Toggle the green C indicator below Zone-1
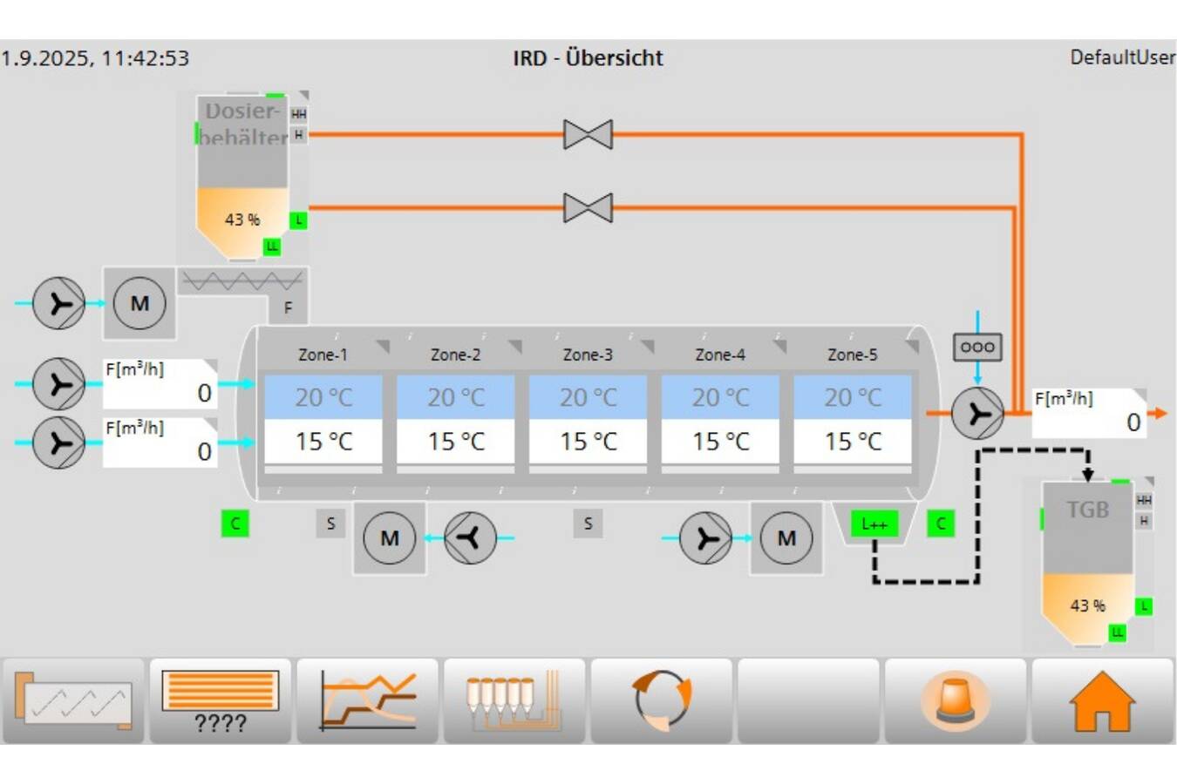Viewport: 1177px width, 784px height. [x=235, y=524]
